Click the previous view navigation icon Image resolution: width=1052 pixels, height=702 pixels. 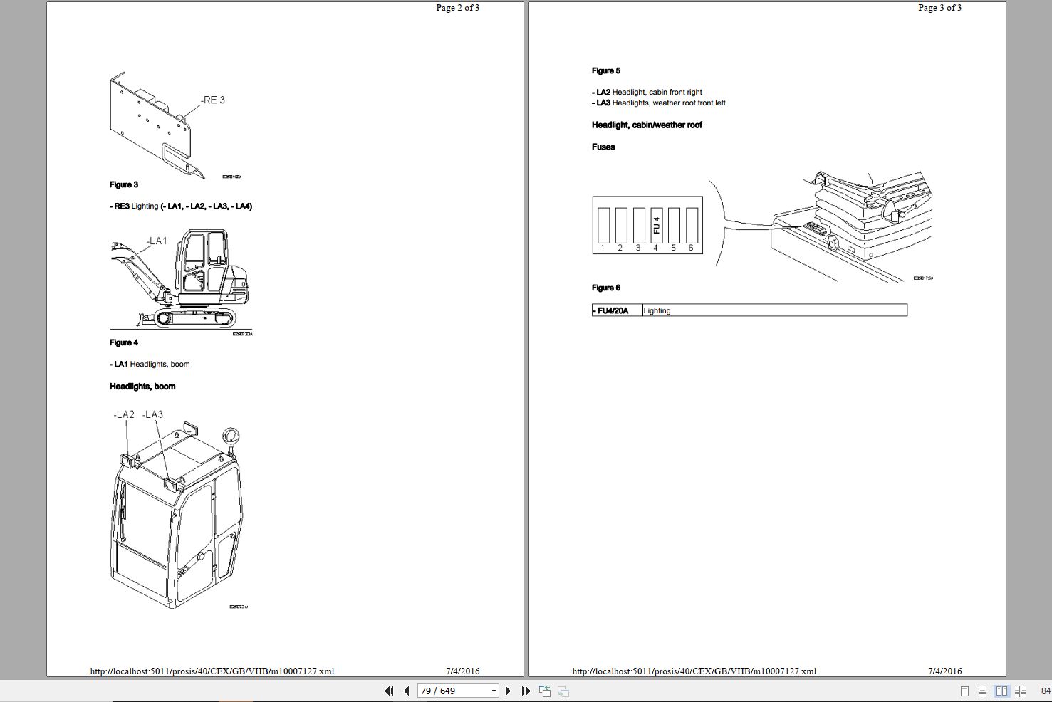pyautogui.click(x=545, y=691)
